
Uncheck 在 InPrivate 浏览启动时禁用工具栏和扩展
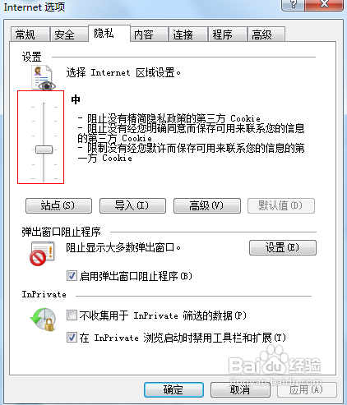(x=72, y=338)
